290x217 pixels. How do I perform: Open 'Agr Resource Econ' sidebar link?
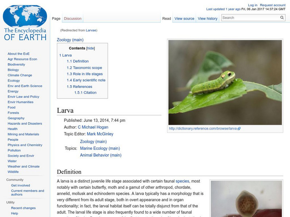pyautogui.click(x=22, y=59)
